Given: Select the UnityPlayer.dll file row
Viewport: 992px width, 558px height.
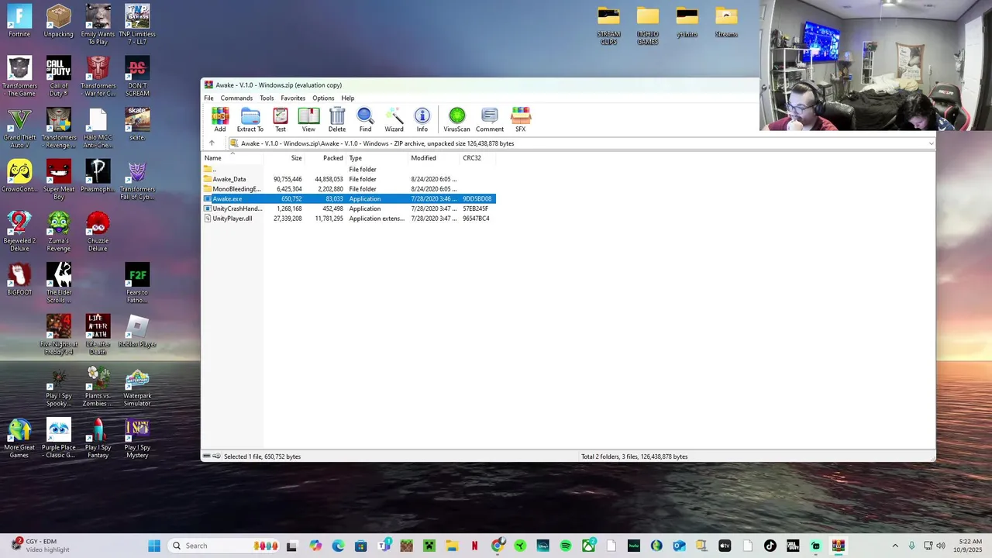Looking at the screenshot, I should 349,219.
